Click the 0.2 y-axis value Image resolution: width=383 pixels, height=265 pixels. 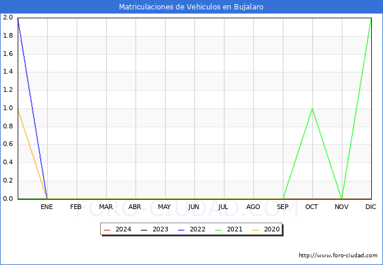[x=8, y=181]
